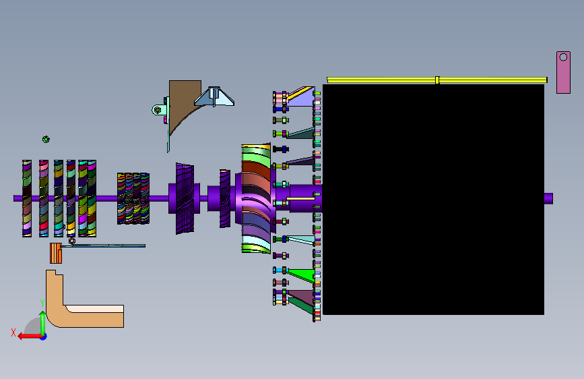Screen dimensions: 584x379
Task: Select the purple conical bladed rotor
Action: [185, 198]
